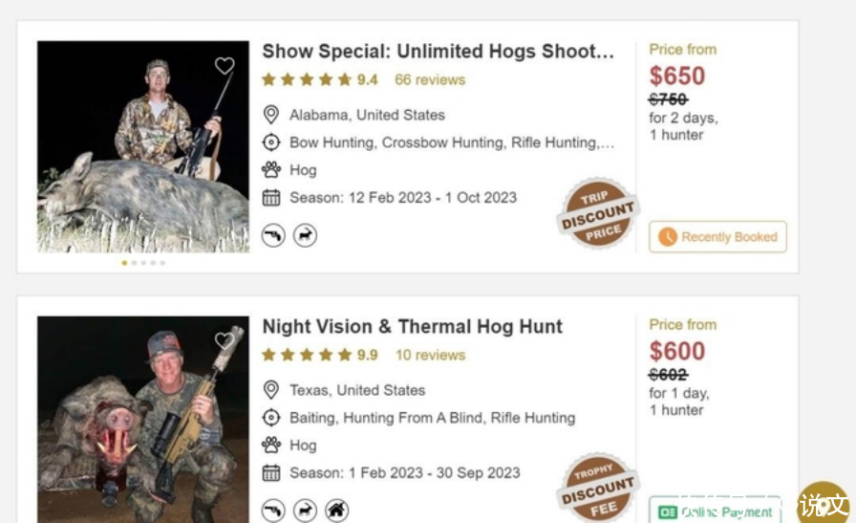856x523 pixels.
Task: Click the Online Payment badge
Action: [716, 512]
